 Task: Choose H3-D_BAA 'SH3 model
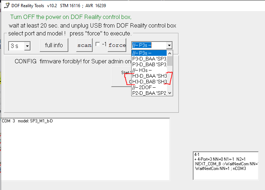pos(149,76)
